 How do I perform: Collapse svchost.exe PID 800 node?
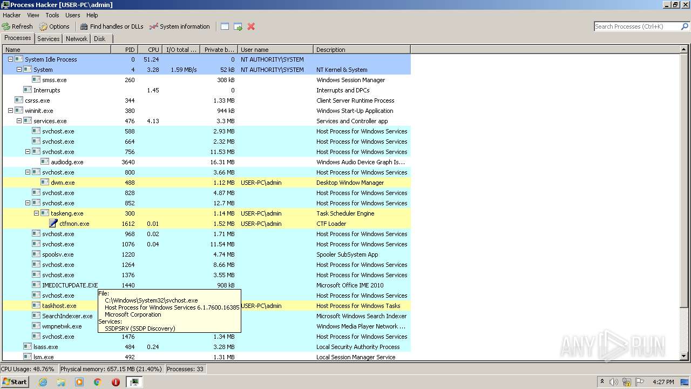(x=28, y=172)
